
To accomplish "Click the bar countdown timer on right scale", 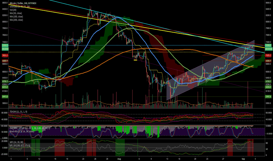I will [268, 49].
